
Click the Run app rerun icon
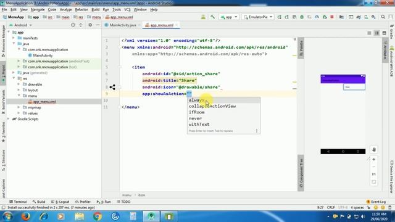point(279,17)
